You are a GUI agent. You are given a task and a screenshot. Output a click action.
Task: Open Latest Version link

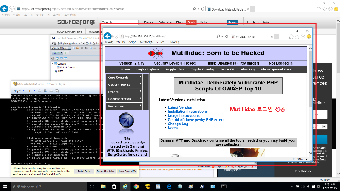click(180, 107)
